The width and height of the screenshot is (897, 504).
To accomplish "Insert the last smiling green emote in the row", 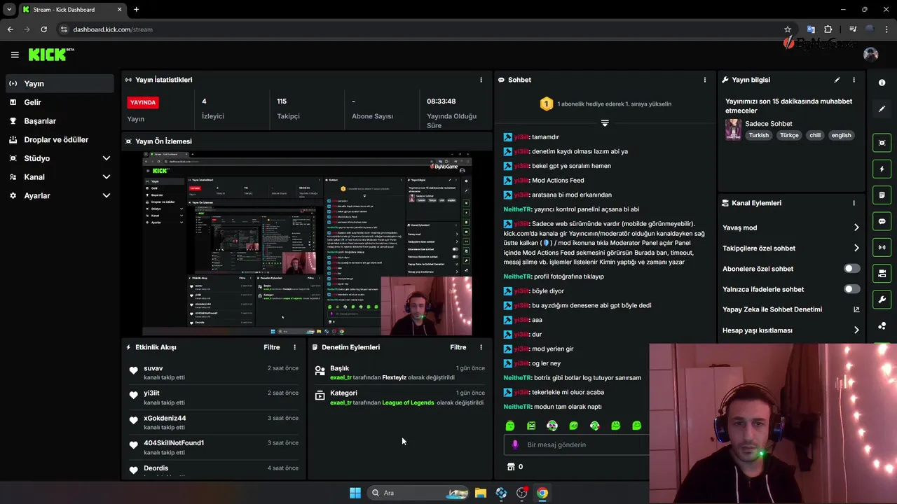I will [636, 426].
